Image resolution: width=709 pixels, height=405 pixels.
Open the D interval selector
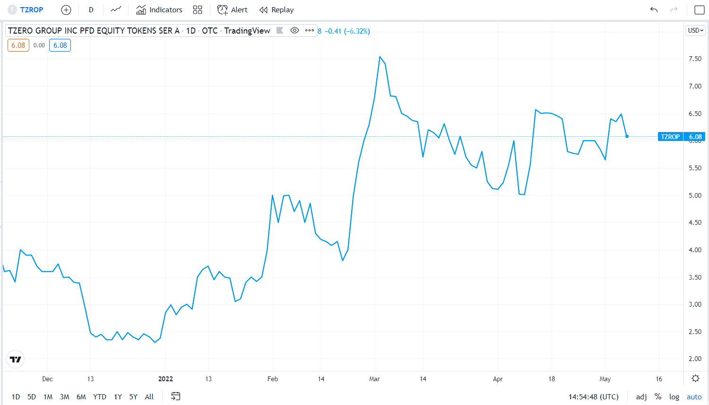coord(91,9)
